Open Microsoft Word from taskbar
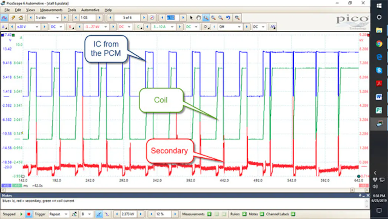The width and height of the screenshot is (388, 219). click(379, 97)
